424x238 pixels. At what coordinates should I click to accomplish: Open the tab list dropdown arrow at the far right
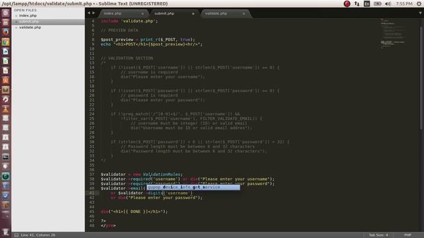420,13
